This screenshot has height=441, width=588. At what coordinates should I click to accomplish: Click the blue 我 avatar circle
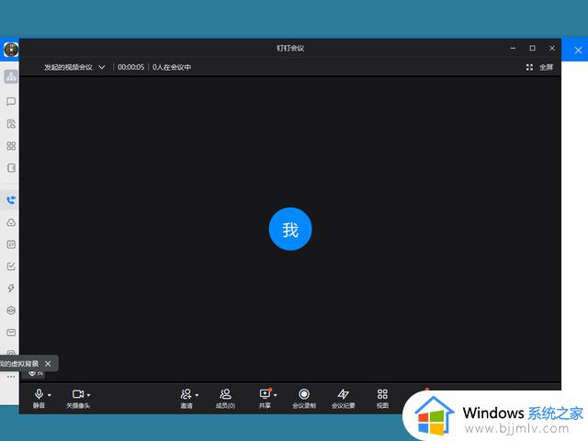tap(290, 229)
